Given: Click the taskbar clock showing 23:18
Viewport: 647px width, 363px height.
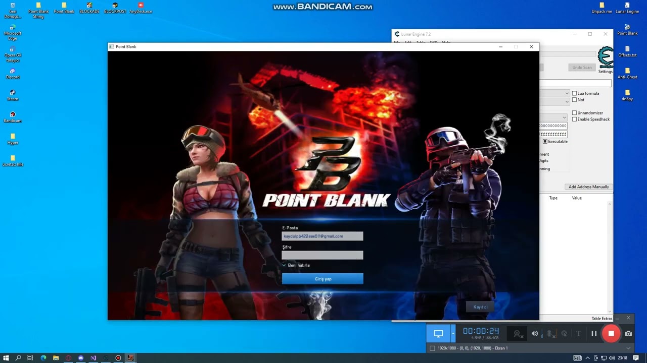Looking at the screenshot, I should (x=623, y=358).
